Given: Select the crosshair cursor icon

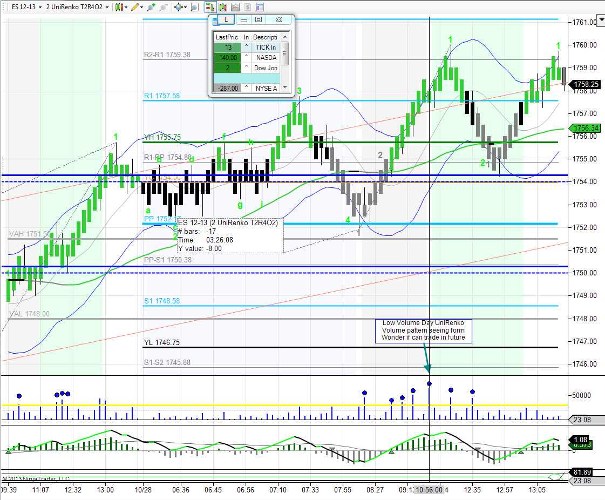Looking at the screenshot, I should click(178, 7).
